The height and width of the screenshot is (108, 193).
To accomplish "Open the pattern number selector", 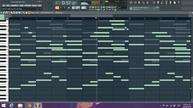I will pyautogui.click(x=84, y=8).
